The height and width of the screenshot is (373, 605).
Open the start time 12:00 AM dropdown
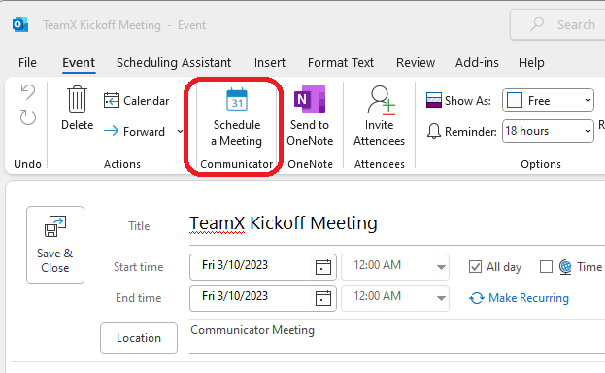441,267
